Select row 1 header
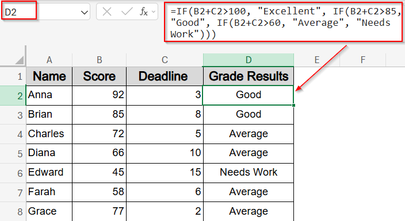Image resolution: width=405 pixels, height=221 pixels. (13, 76)
